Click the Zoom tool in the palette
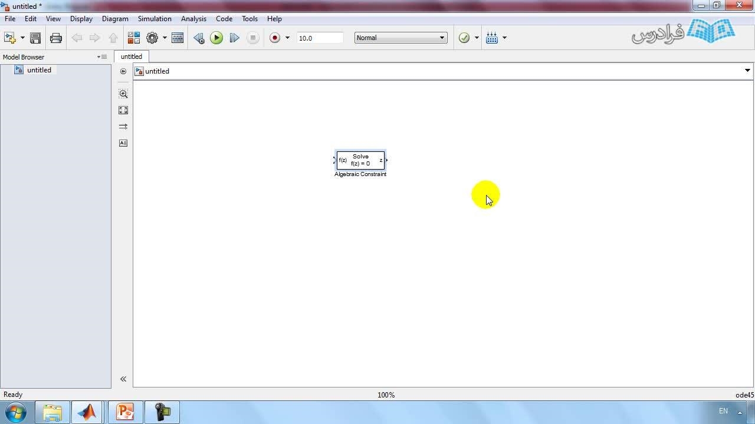Viewport: 755px width, 424px height. point(123,94)
